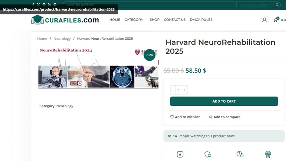286x161 pixels.
Task: Click the Neurology breadcrumb link
Action: pyautogui.click(x=62, y=39)
